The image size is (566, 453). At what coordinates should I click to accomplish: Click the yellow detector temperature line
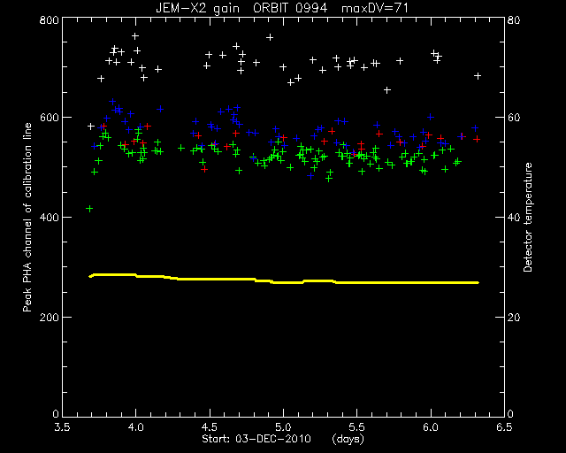pos(284,280)
